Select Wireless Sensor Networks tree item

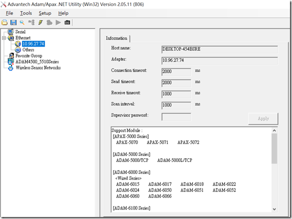tap(38, 67)
